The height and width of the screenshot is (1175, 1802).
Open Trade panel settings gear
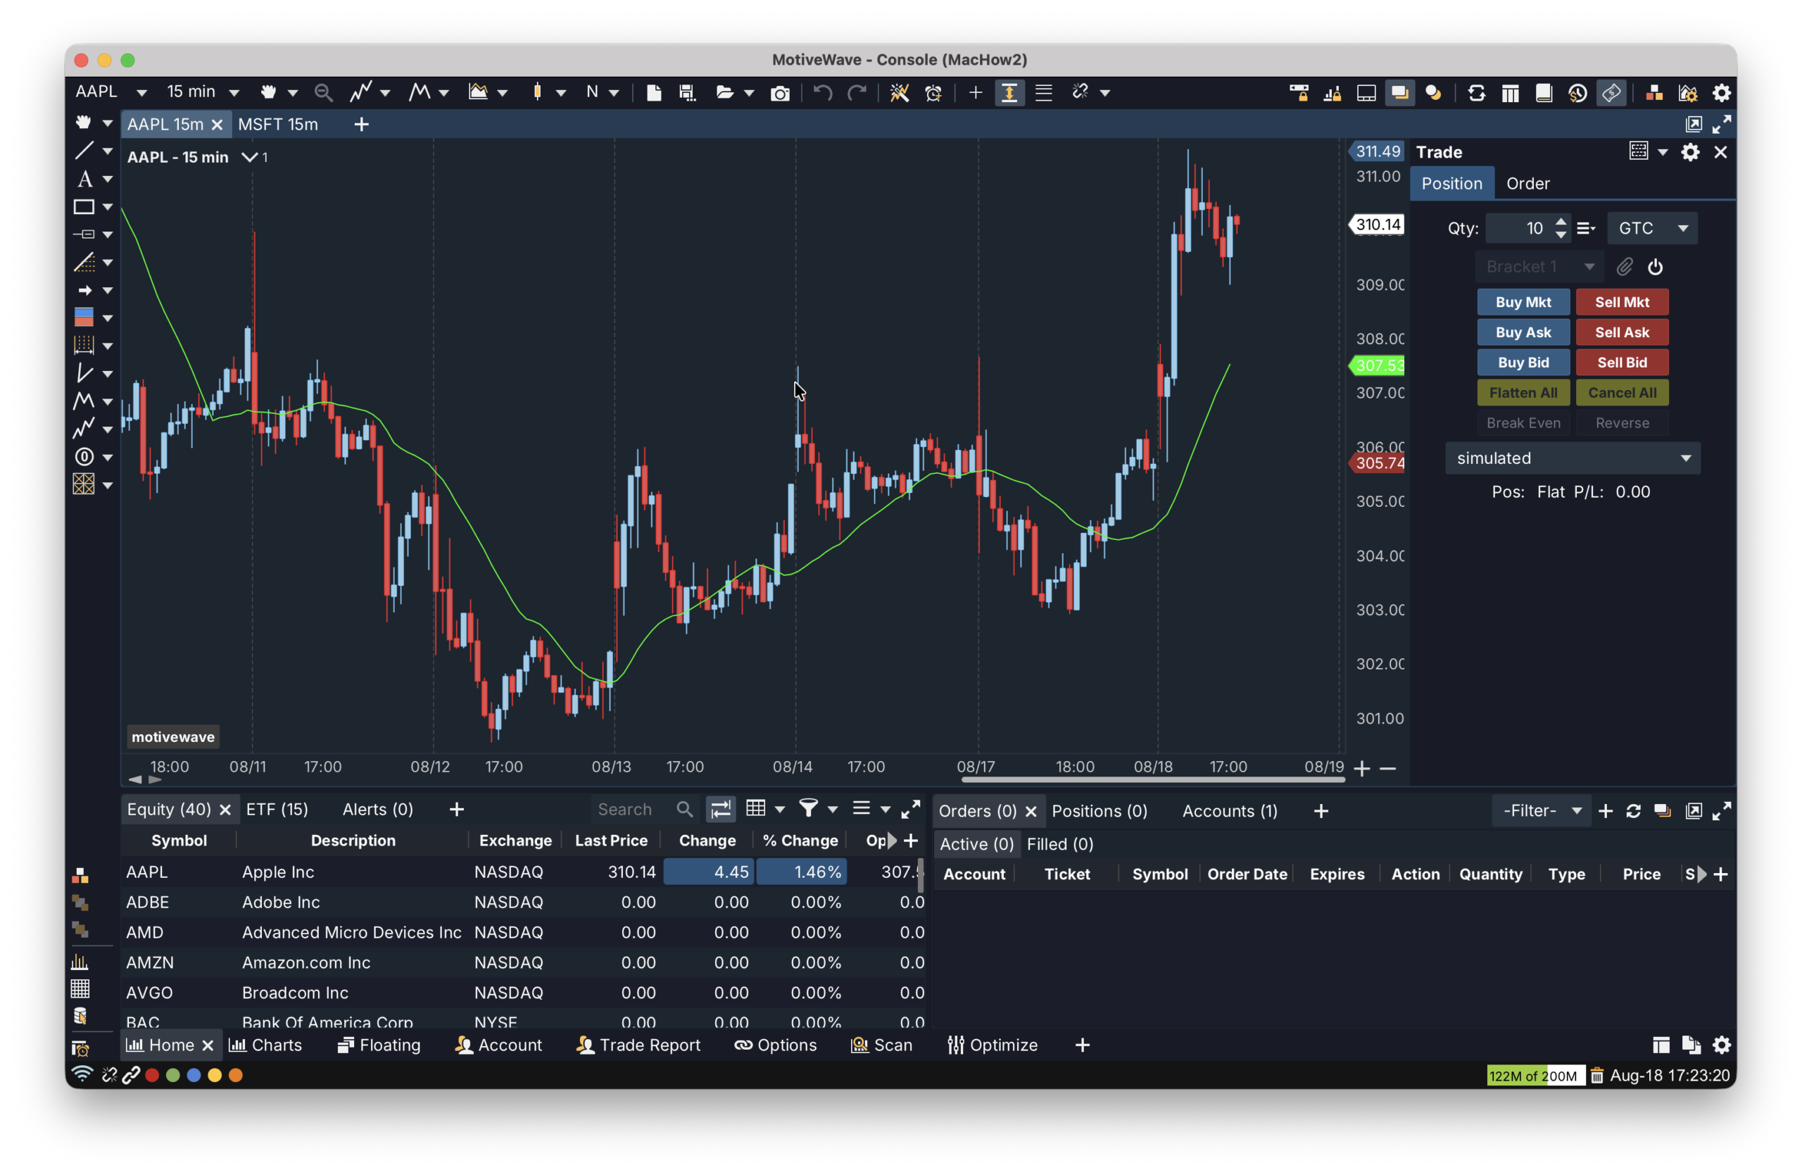(1690, 152)
